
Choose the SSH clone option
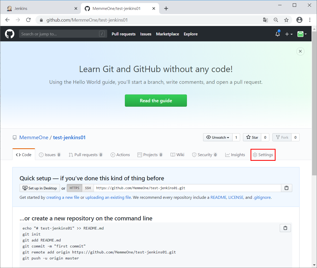tap(88, 188)
